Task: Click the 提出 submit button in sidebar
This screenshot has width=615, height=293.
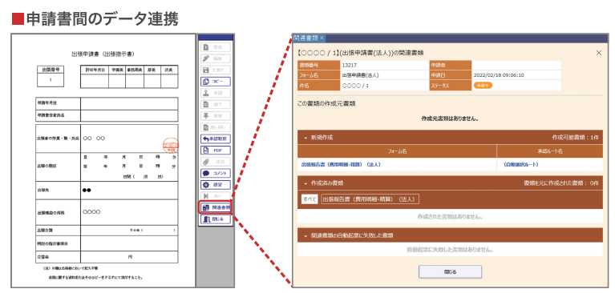Action: pos(216,47)
